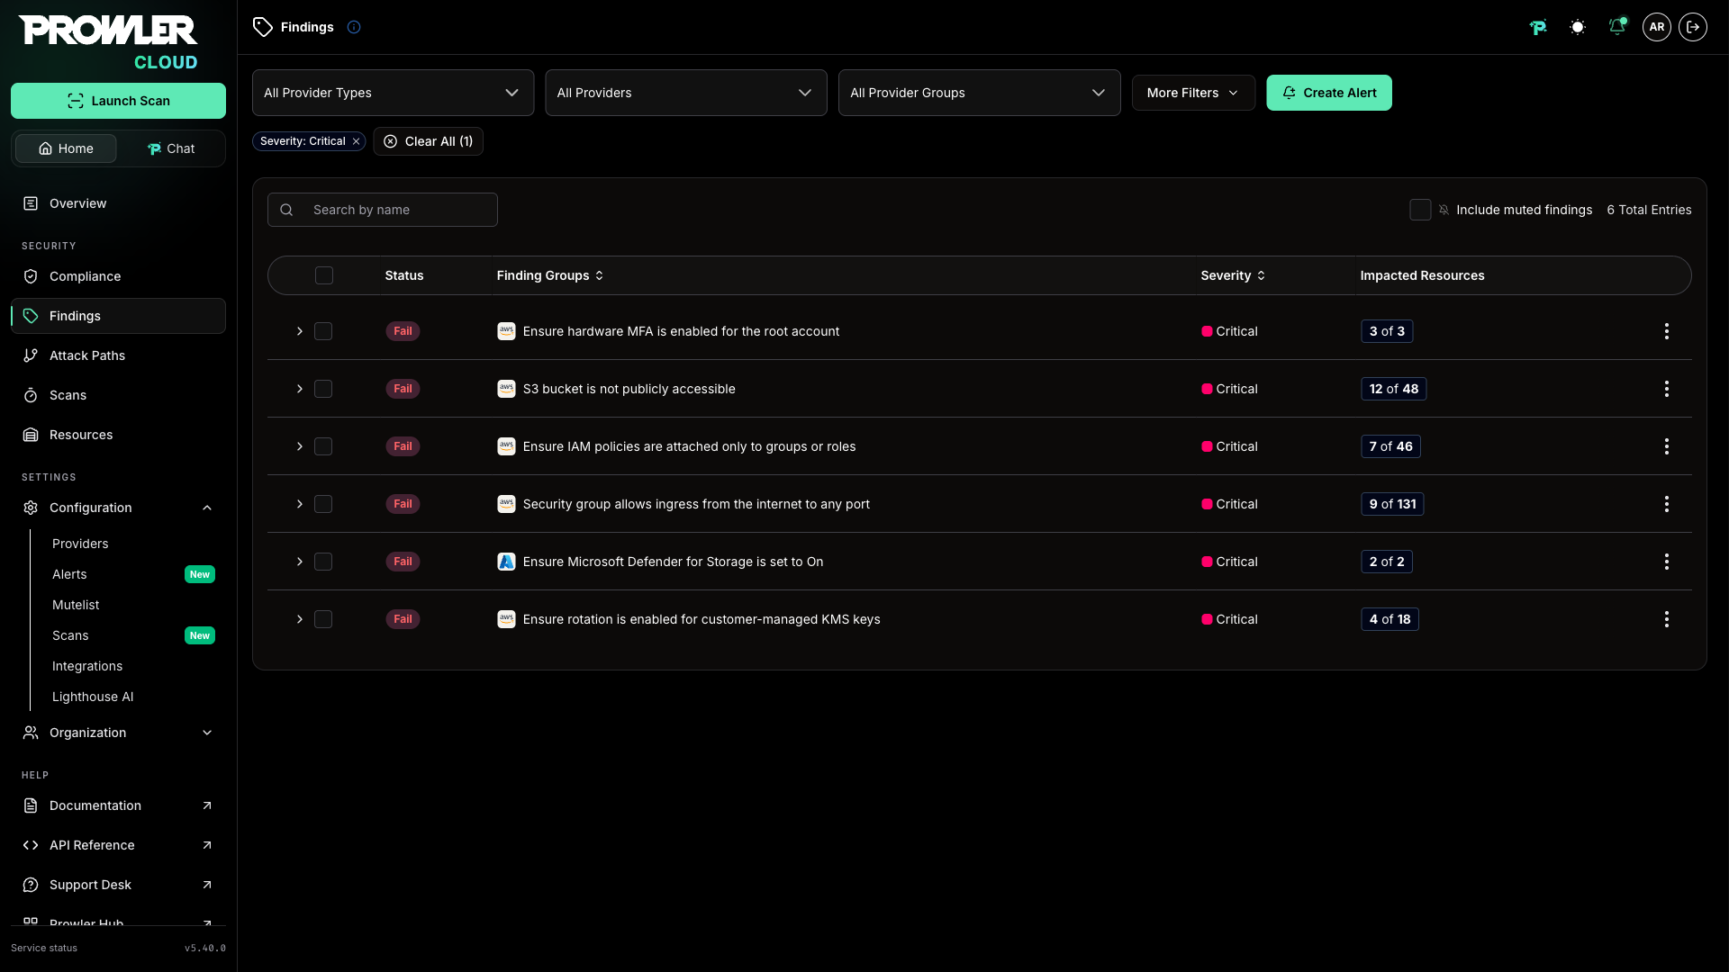The image size is (1729, 972).
Task: Toggle light theme sun icon
Action: [x=1578, y=27]
